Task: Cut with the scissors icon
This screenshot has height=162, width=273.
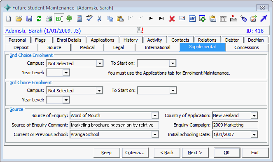Action: tap(99, 19)
